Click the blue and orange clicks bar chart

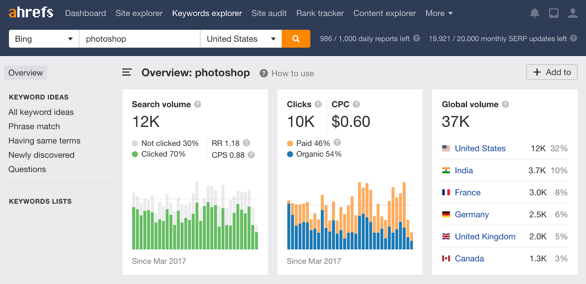point(350,215)
